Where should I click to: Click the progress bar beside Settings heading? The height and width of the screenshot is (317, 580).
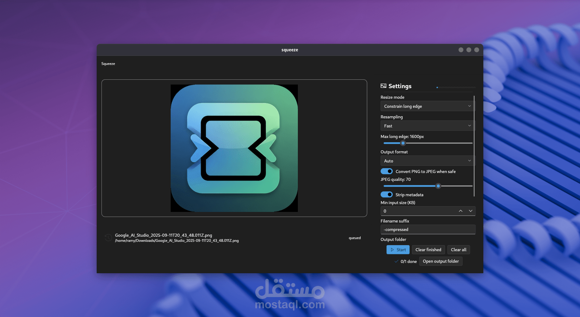click(x=456, y=88)
